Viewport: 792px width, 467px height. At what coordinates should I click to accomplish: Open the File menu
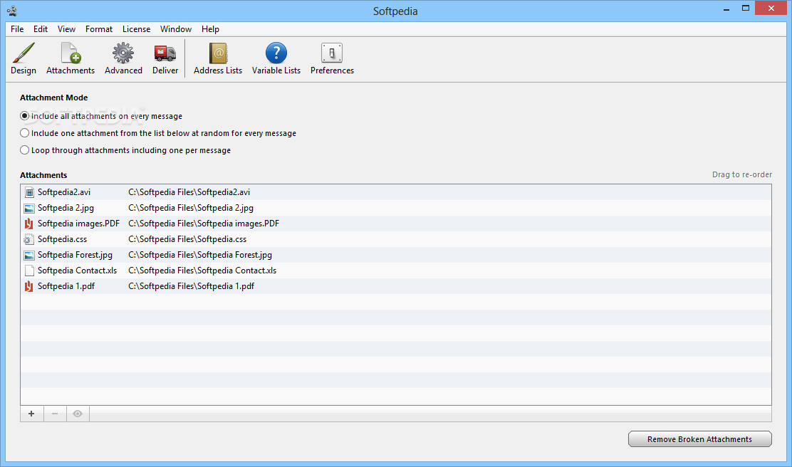pos(17,28)
